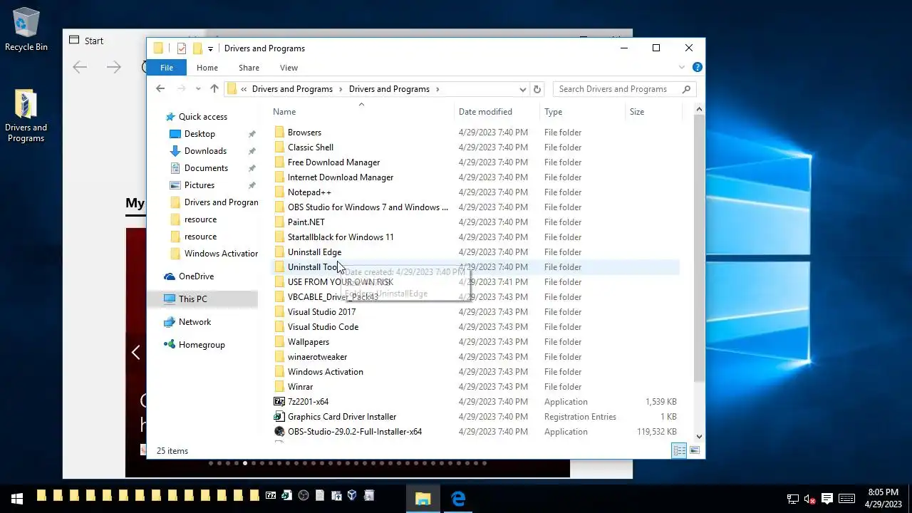Switch to large icons view button
Screen dimensions: 912x513
(x=695, y=450)
